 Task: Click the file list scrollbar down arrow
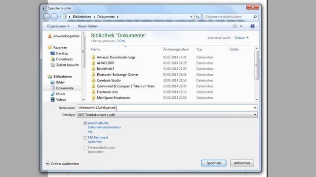(x=256, y=99)
